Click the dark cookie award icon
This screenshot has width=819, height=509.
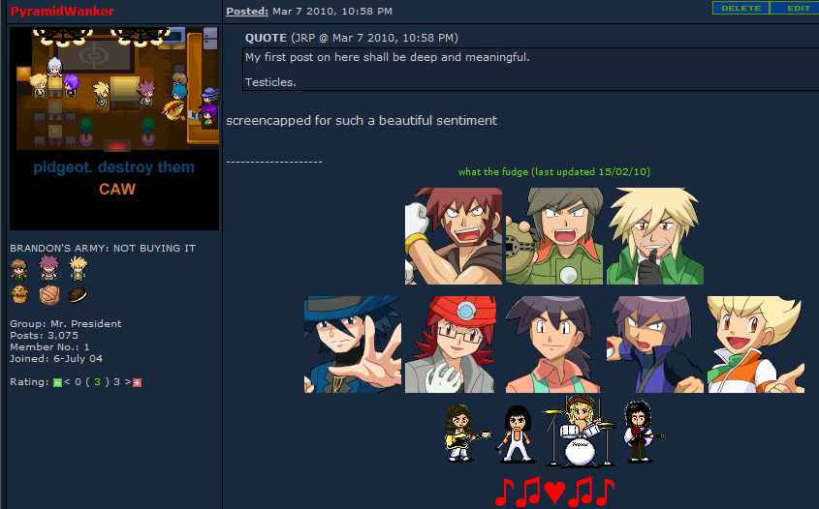click(78, 294)
